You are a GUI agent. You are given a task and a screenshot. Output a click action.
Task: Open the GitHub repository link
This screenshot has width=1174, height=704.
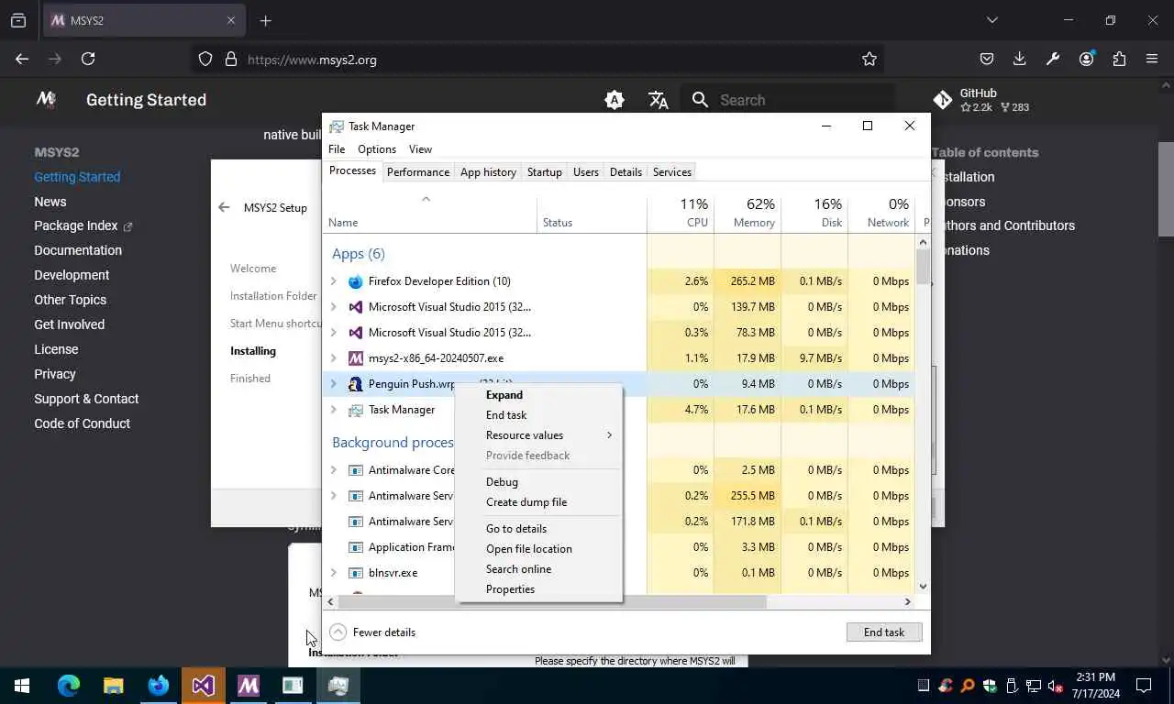[x=981, y=100]
